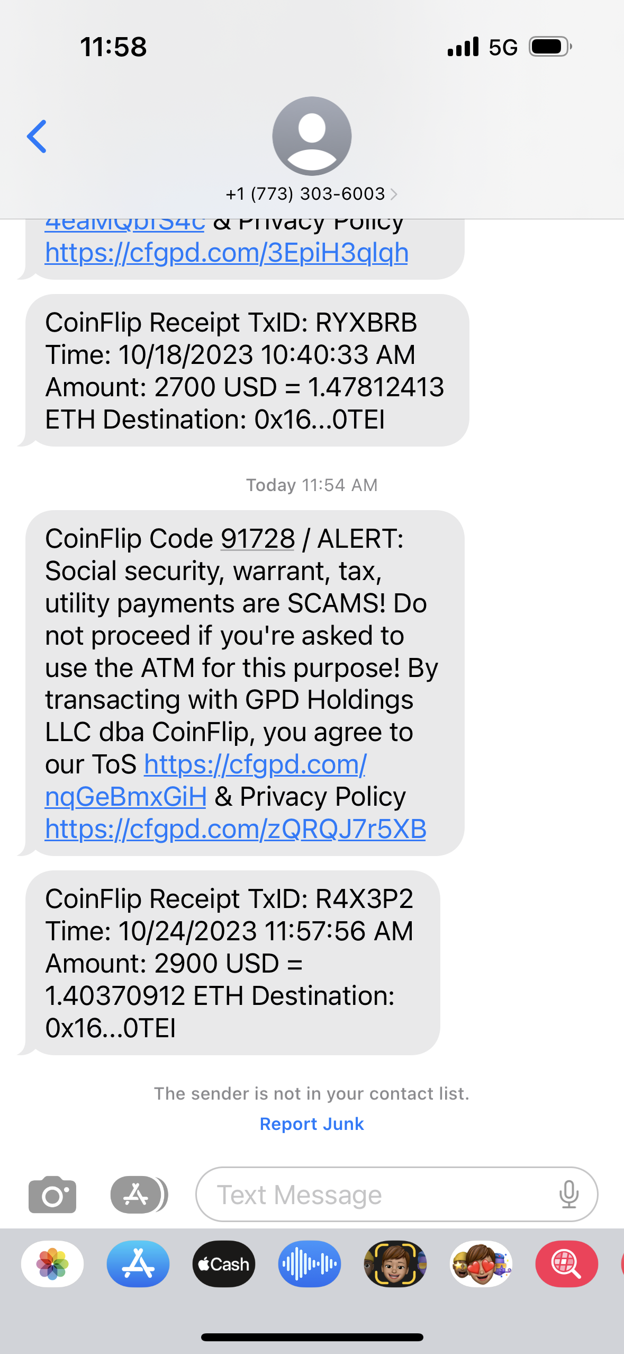
Task: Open the cfgpd.com/3EpiH3qlqh privacy link
Action: click(227, 253)
